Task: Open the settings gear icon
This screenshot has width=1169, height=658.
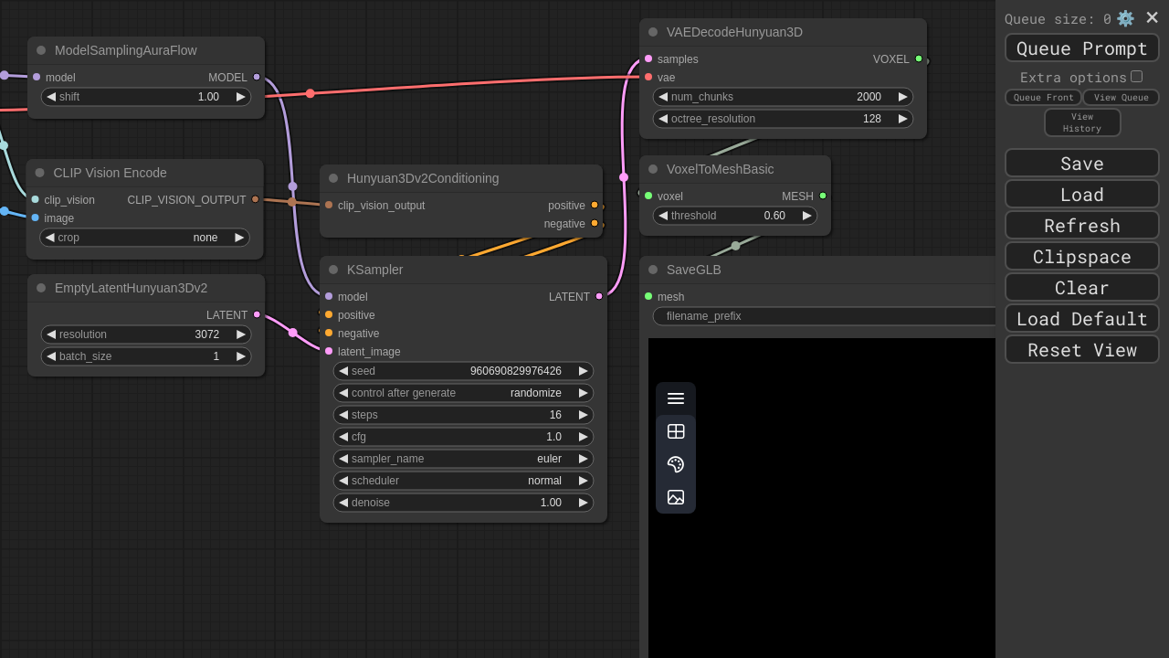Action: click(x=1125, y=18)
